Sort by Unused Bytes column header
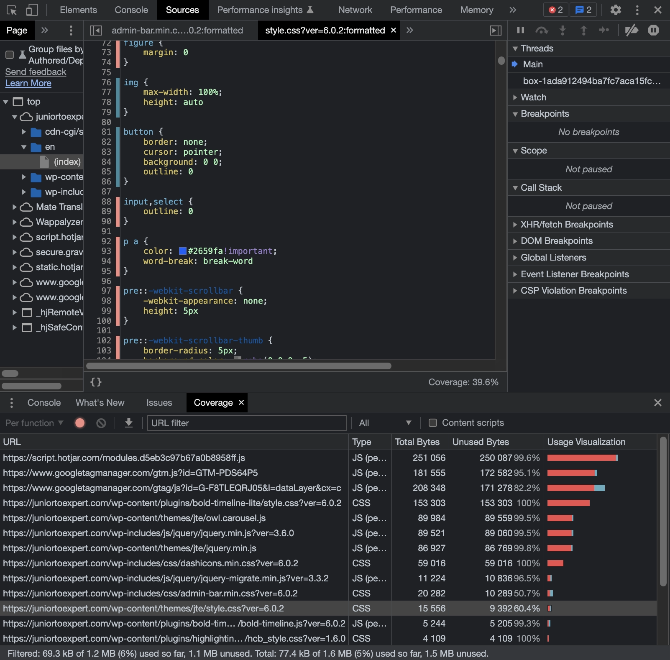This screenshot has width=670, height=660. click(x=496, y=442)
